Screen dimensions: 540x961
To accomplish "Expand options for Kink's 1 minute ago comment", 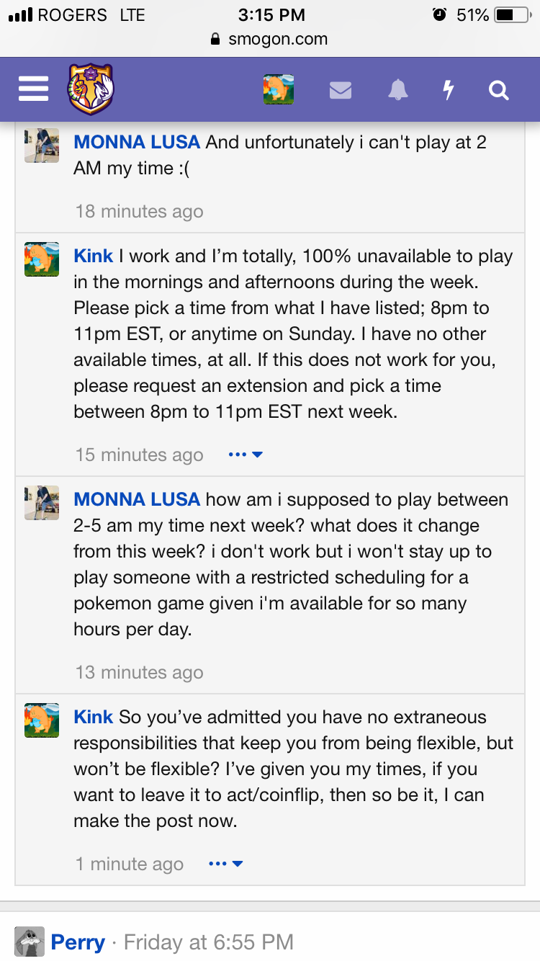I will pos(225,864).
